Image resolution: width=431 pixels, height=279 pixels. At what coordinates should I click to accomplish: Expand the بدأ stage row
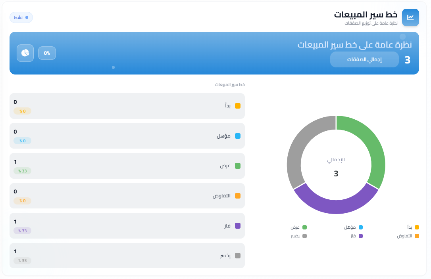click(127, 106)
